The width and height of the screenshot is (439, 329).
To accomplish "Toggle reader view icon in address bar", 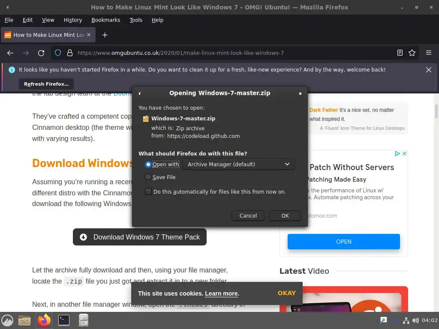I will pyautogui.click(x=400, y=53).
